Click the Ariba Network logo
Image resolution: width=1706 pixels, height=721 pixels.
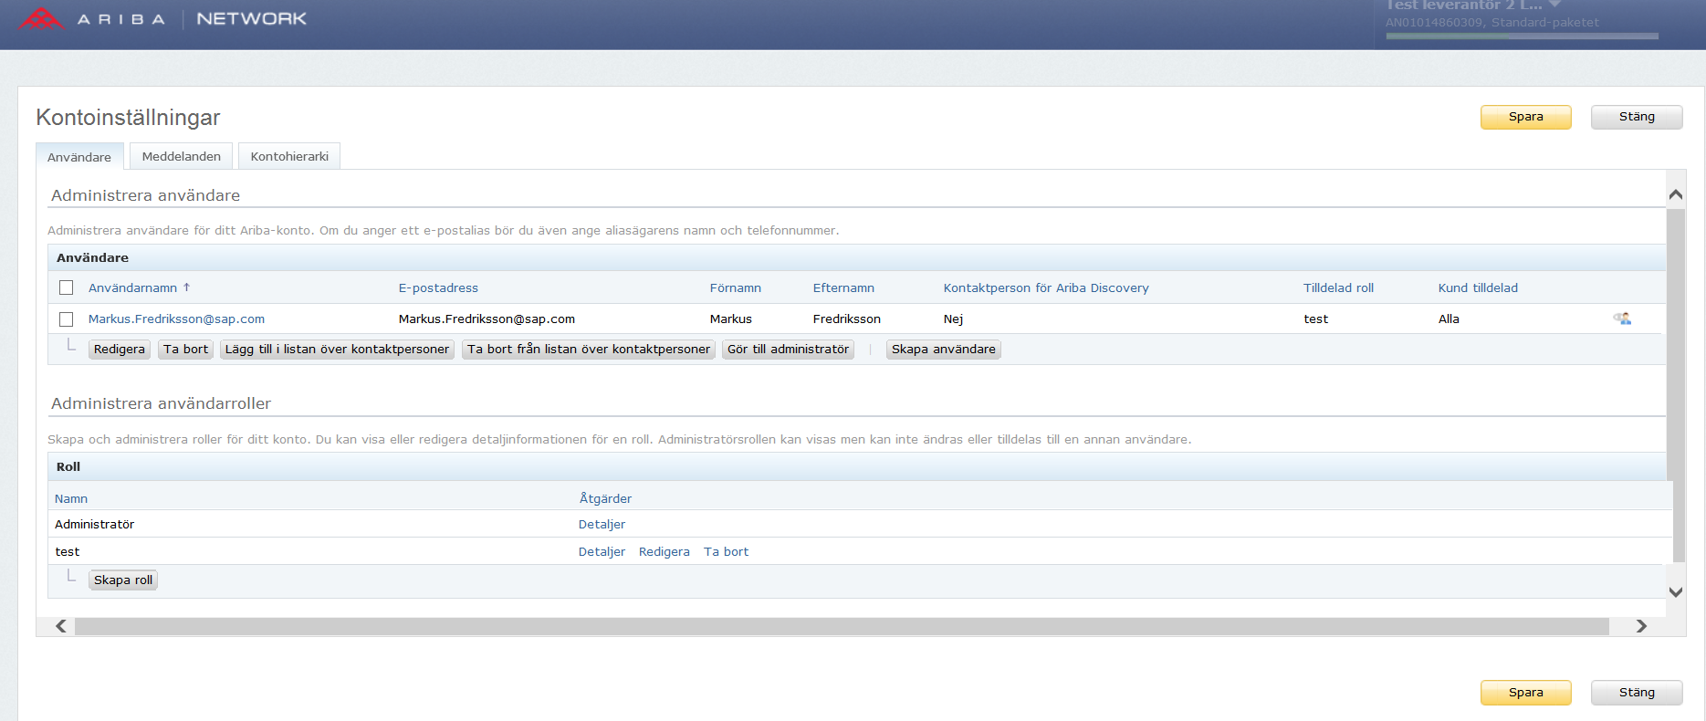tap(162, 18)
